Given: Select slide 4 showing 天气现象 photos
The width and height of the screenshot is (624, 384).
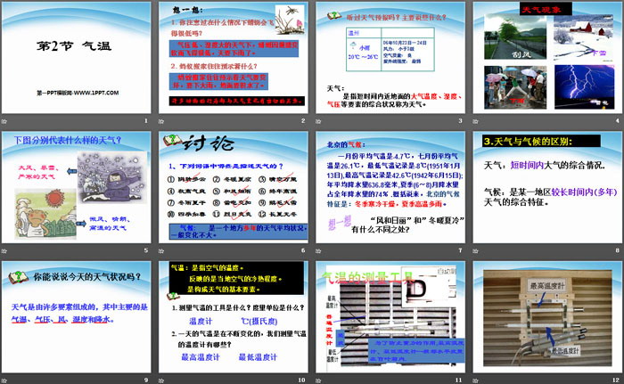Looking at the screenshot, I should [x=546, y=58].
